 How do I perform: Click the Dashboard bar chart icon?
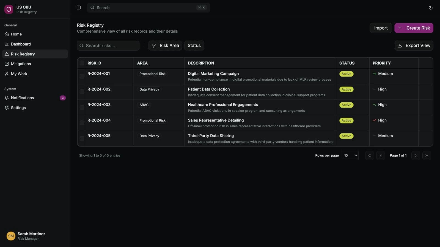pos(7,44)
